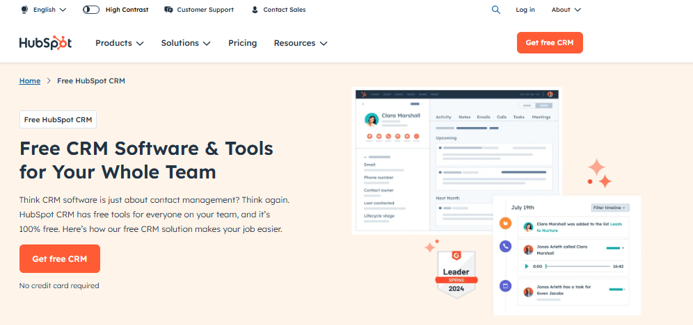Select the Tasks tab in mockup
Viewport: 693px width, 325px height.
pos(519,117)
